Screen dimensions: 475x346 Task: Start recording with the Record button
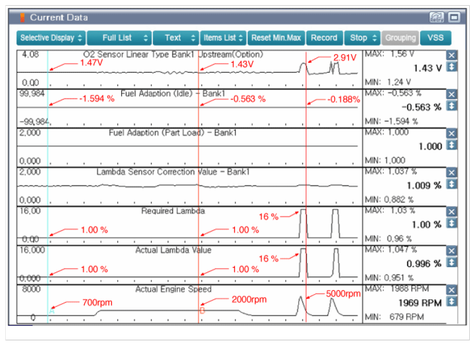tap(324, 38)
